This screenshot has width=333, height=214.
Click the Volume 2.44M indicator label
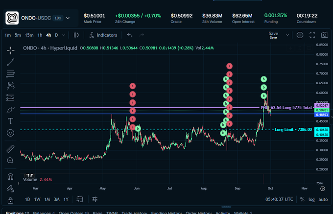click(37, 180)
